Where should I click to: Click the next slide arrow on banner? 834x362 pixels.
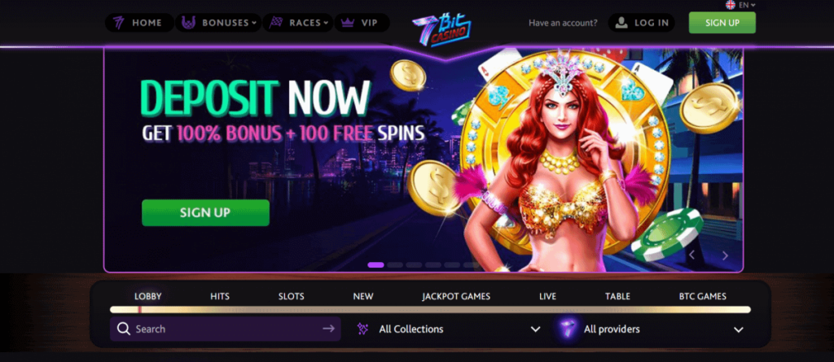[x=725, y=255]
